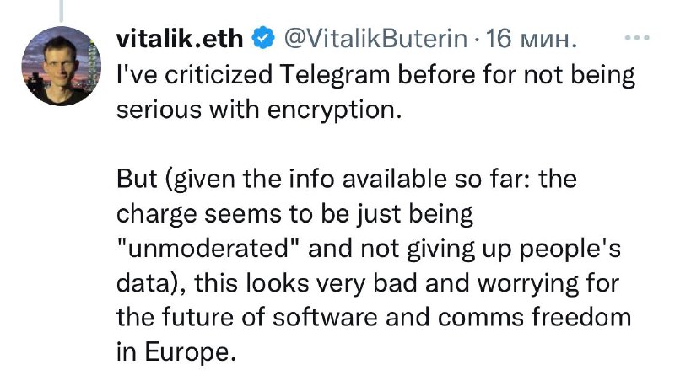Screen dimensions: 675x381
Task: Click the vitalik.eth display name
Action: [x=180, y=38]
